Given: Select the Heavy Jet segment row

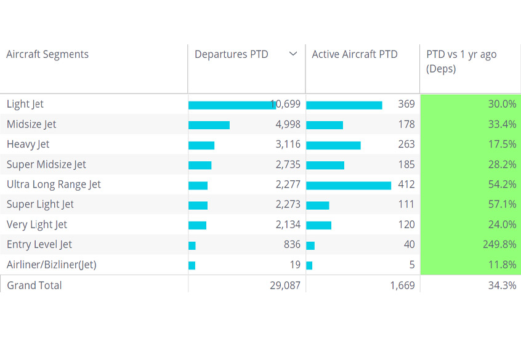Looking at the screenshot, I should pos(28,144).
